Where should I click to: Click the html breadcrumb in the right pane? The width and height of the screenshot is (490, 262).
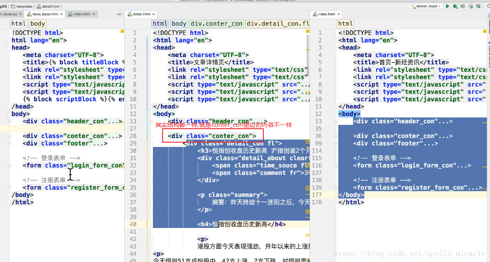click(345, 24)
